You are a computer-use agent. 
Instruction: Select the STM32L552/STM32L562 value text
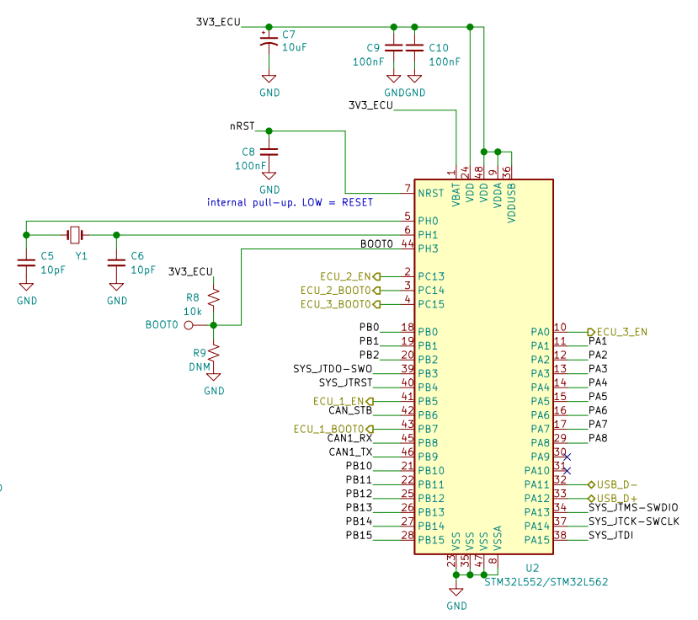click(x=546, y=581)
